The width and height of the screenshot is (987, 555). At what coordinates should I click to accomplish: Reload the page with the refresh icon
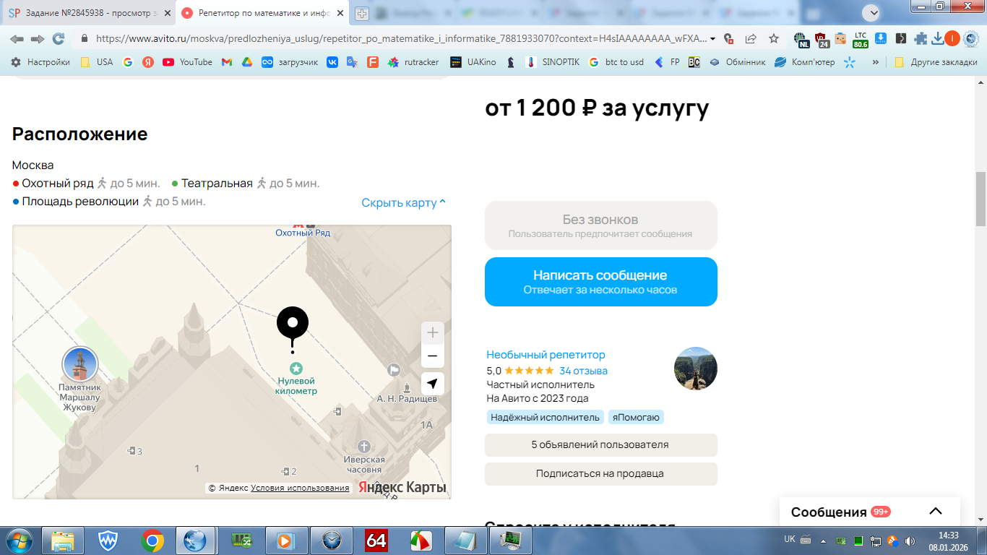(x=59, y=39)
